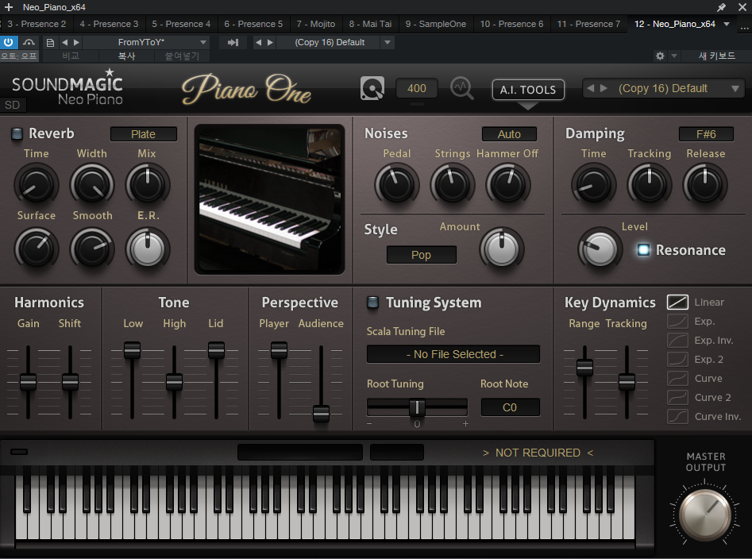Screen dimensions: 752x559
Task: Open the Reverb type Plate selector
Action: tap(144, 134)
